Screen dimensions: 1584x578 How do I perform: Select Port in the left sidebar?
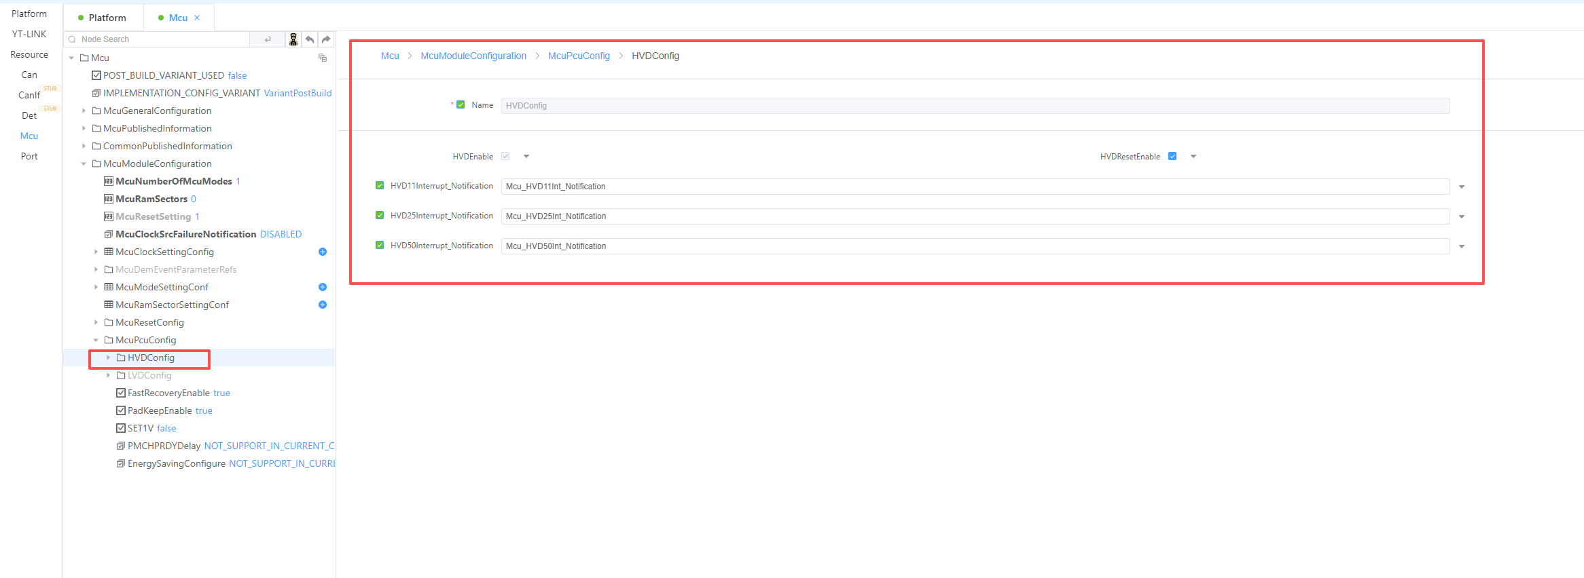(29, 156)
